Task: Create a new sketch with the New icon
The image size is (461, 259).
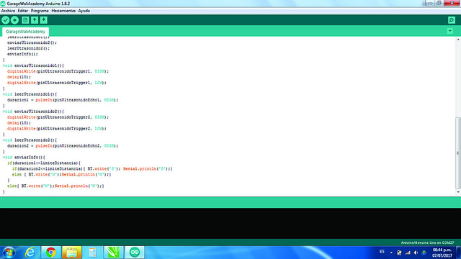Action: coord(25,20)
